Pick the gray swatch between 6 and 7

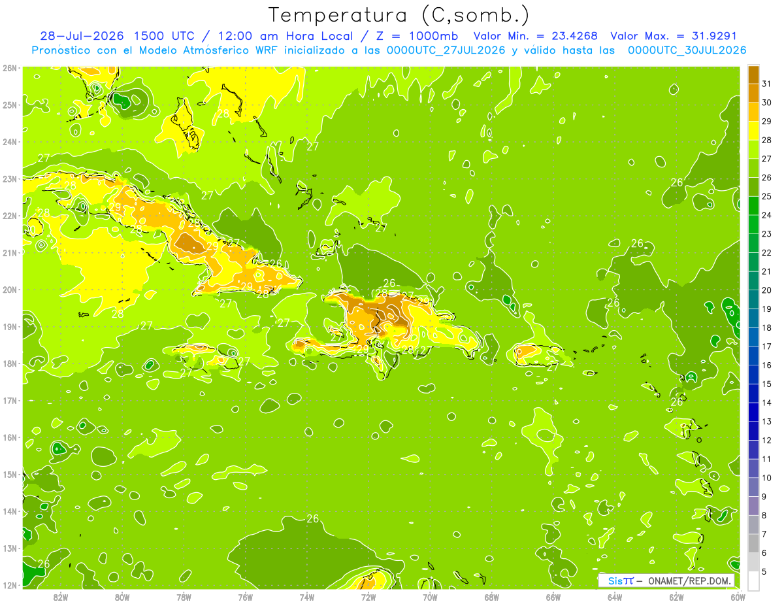pyautogui.click(x=754, y=543)
